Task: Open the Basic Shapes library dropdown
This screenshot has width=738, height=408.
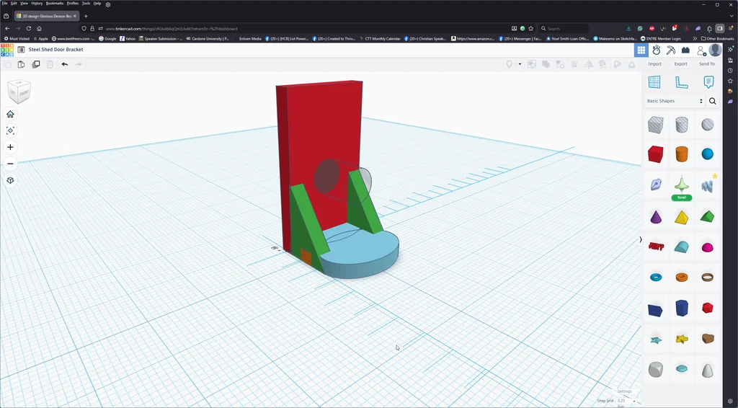Action: [675, 101]
